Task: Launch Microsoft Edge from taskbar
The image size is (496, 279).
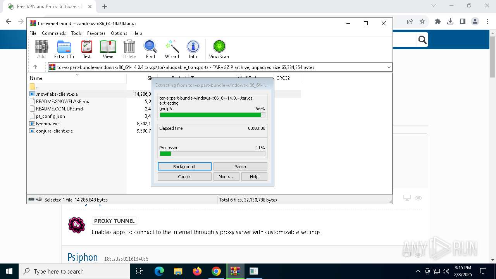Action: pyautogui.click(x=159, y=271)
